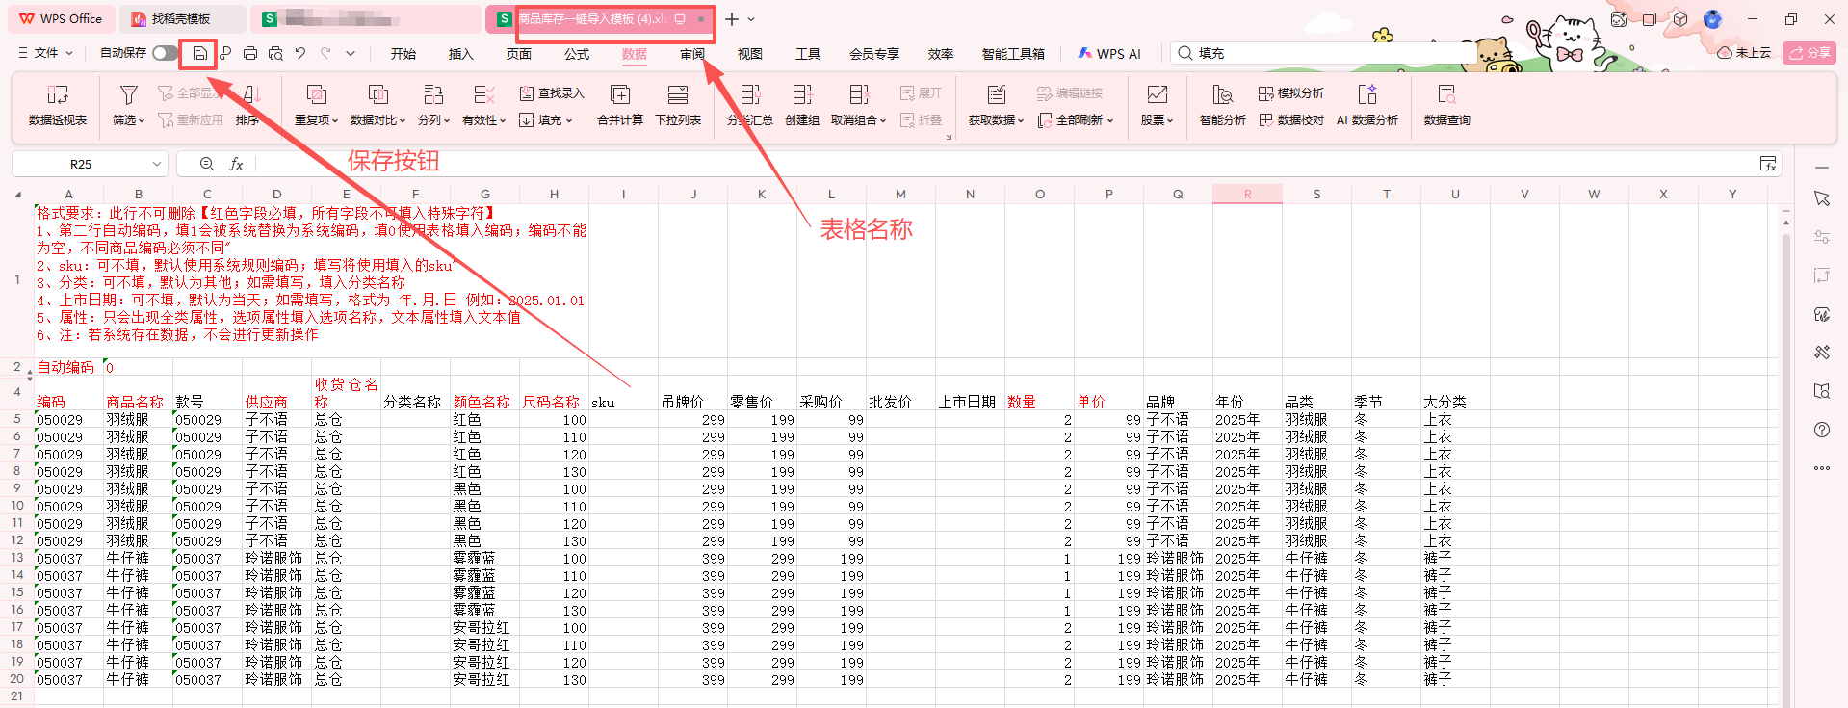
Task: Click the Print icon in the quick access toolbar
Action: 250,54
